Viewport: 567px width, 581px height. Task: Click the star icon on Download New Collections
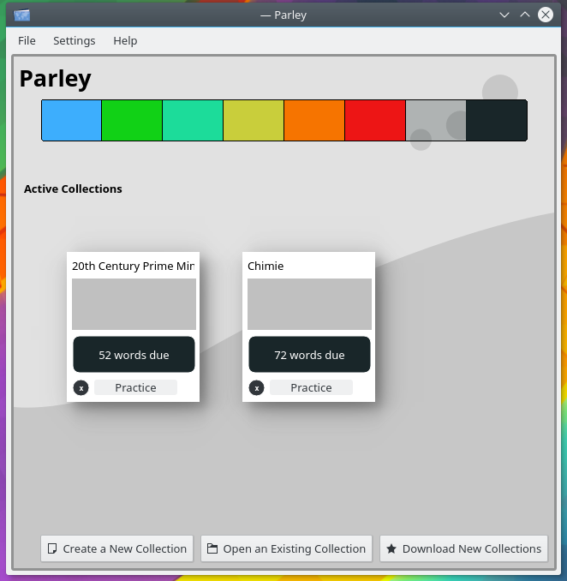pos(391,548)
